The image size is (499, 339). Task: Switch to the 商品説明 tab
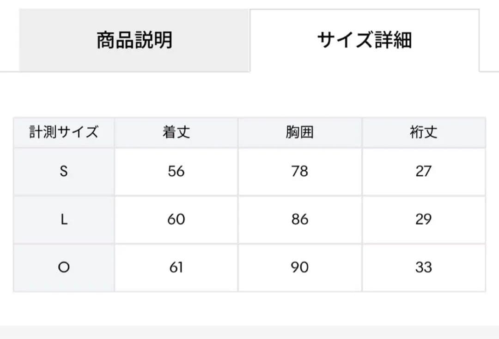(134, 39)
